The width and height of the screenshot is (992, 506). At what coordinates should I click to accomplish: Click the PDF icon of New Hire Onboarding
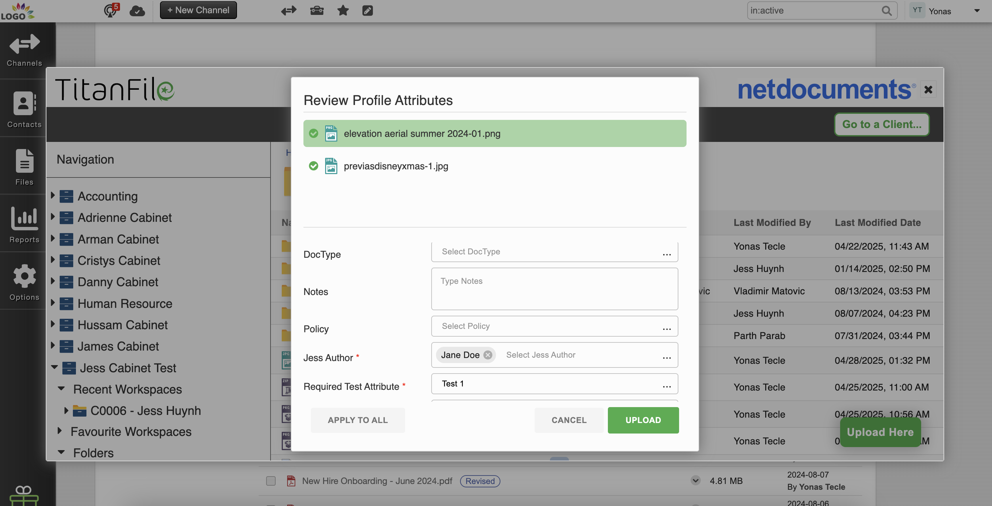click(291, 481)
